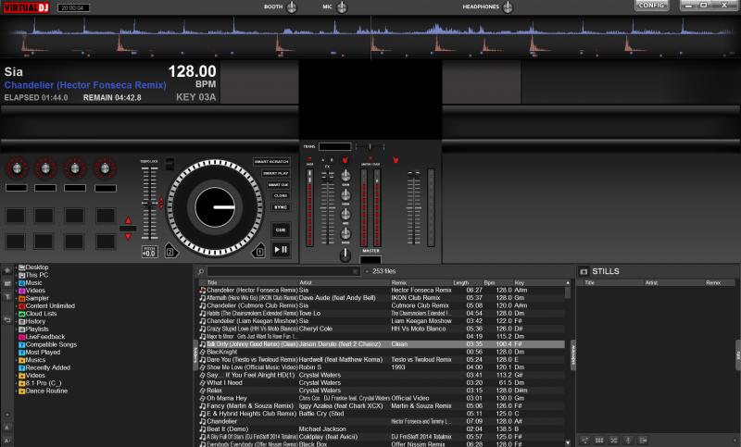Toggle the Smart Cue option
Viewport: 741px width, 447px height.
pyautogui.click(x=279, y=184)
